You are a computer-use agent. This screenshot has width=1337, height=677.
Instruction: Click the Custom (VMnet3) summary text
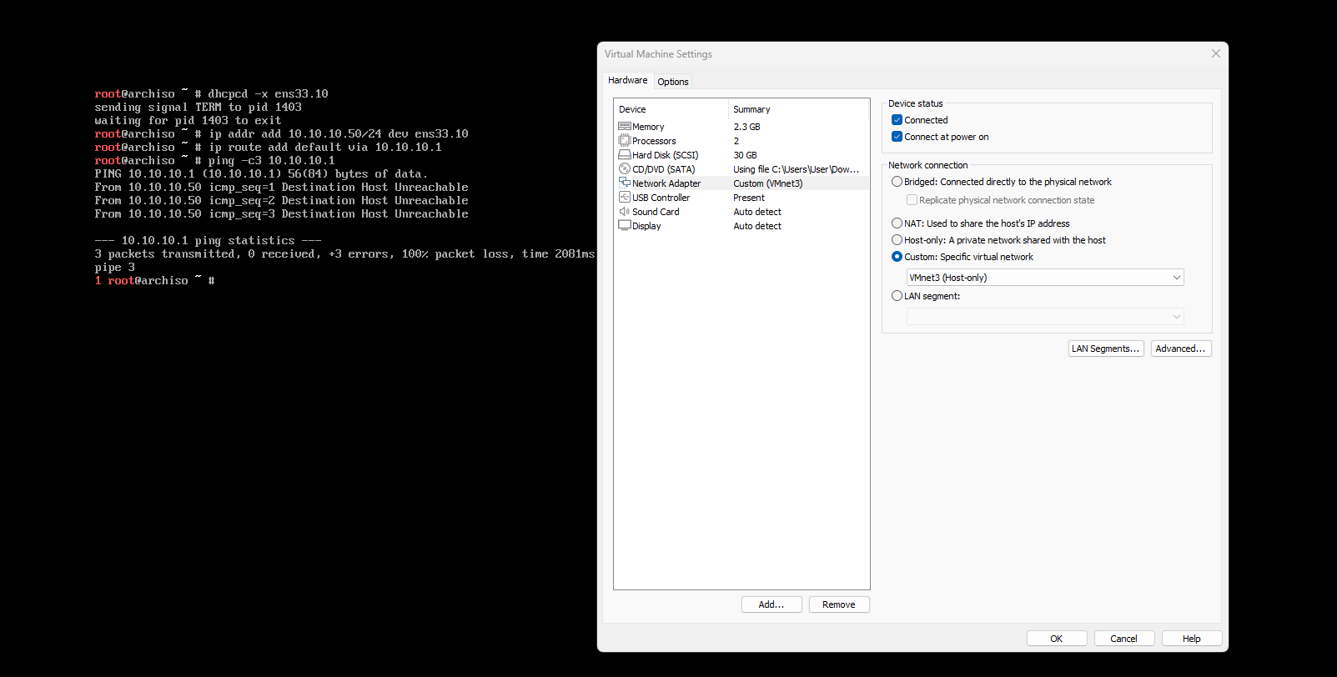pos(767,183)
